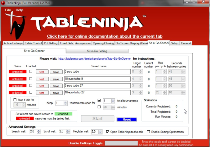Image resolution: width=210 pixels, height=147 pixels.
Task: Adjust Search wait spinner arrows
Action: [39, 131]
